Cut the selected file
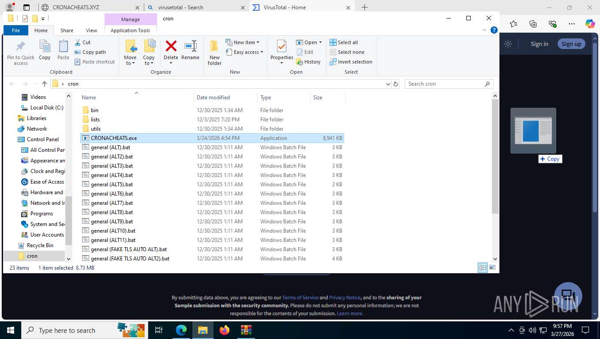 (82, 42)
